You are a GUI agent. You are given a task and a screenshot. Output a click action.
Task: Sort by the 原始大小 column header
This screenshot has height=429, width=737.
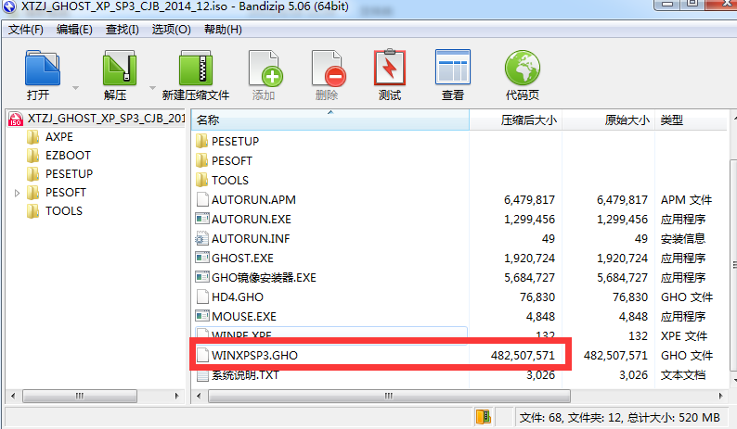pos(608,120)
